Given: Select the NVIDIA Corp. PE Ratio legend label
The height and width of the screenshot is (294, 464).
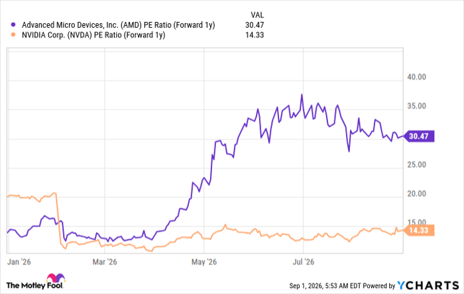Looking at the screenshot, I should [93, 35].
